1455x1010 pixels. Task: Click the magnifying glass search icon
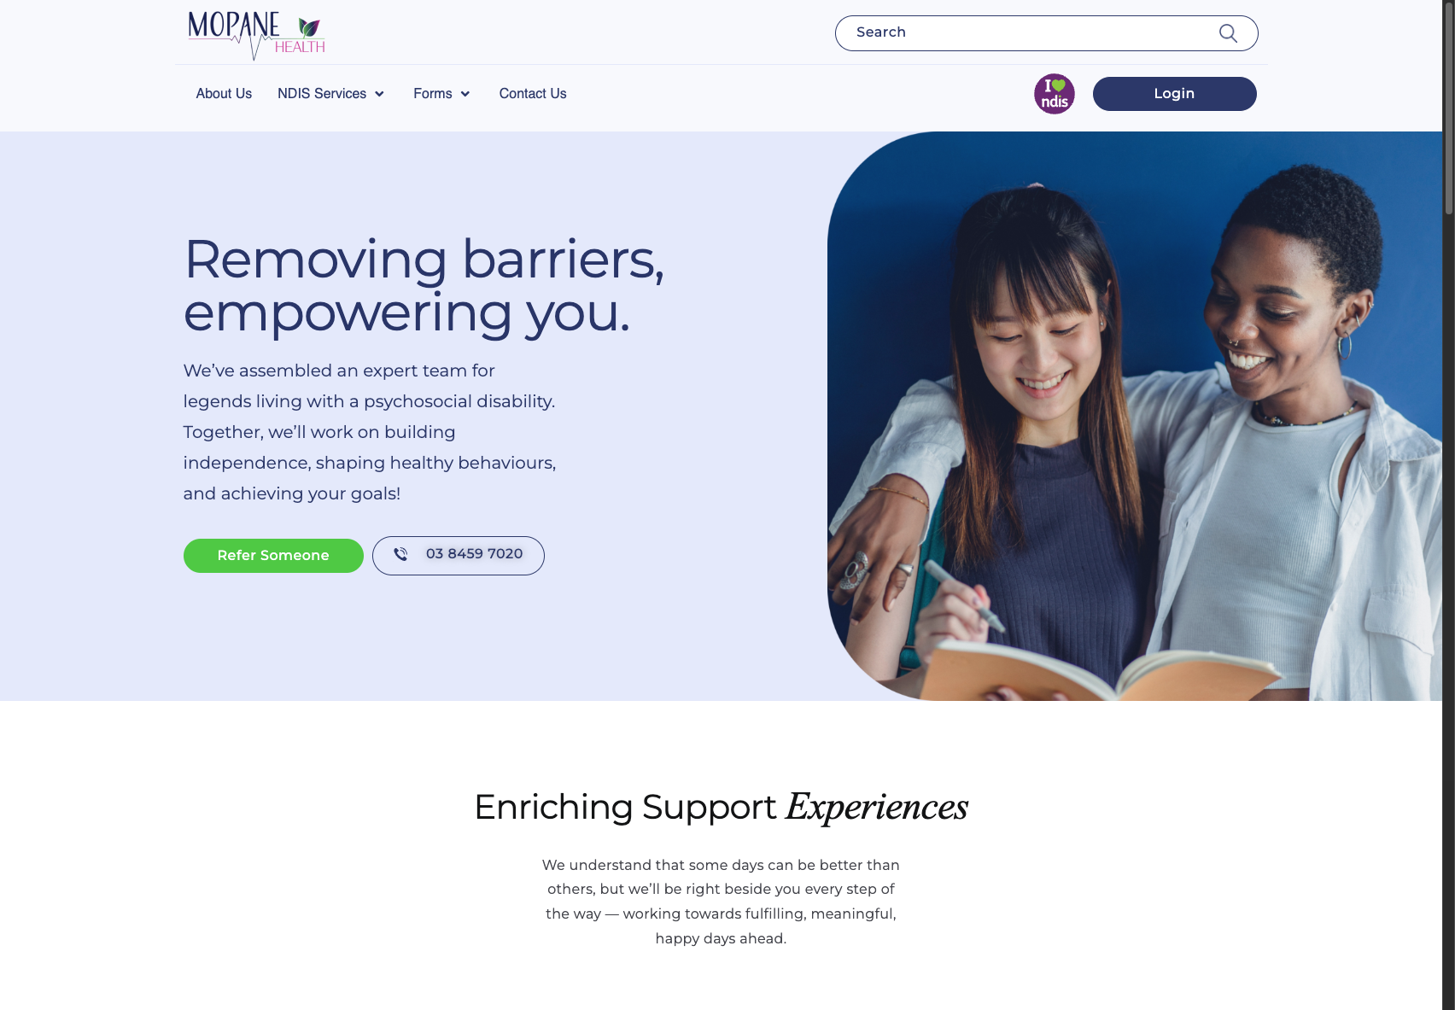pyautogui.click(x=1228, y=33)
